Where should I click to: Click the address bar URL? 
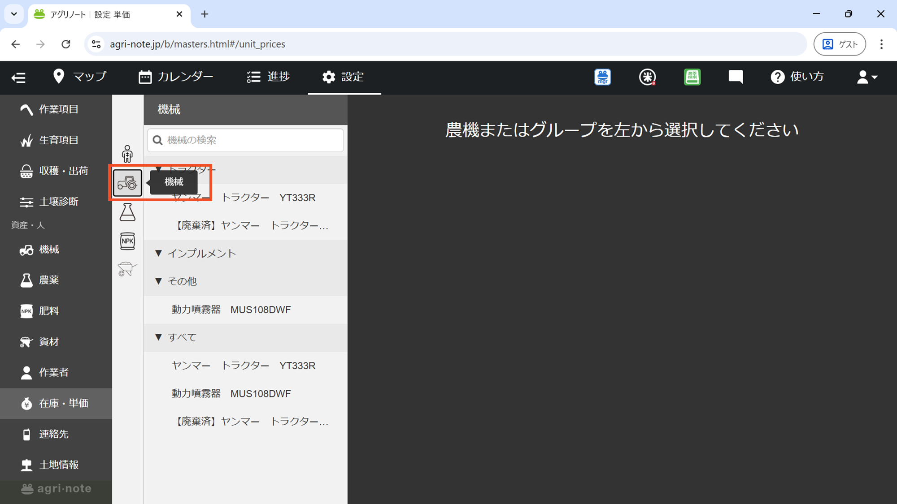coord(197,44)
